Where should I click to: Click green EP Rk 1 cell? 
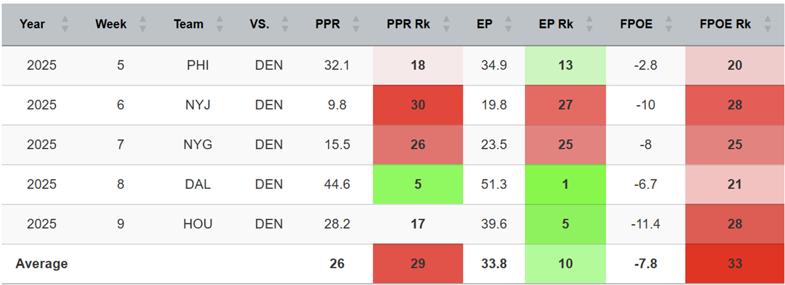[565, 184]
